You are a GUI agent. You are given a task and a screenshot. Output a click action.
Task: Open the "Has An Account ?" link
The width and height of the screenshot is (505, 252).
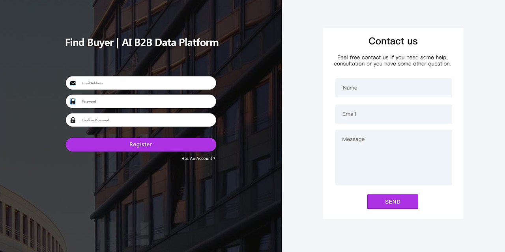198,158
